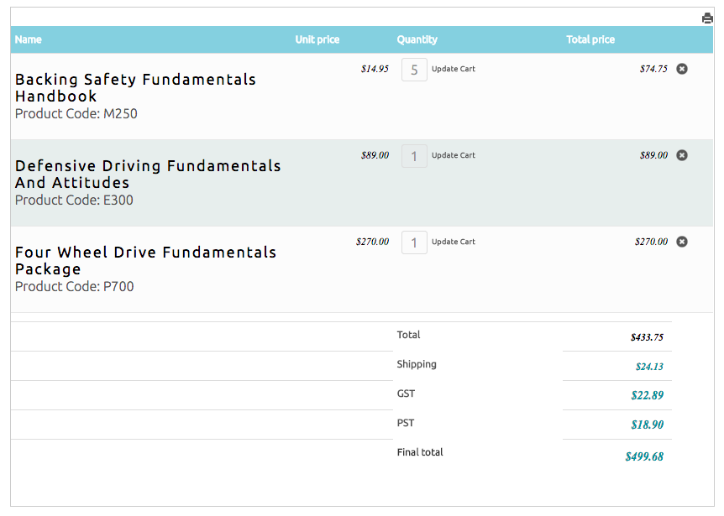The width and height of the screenshot is (724, 516).
Task: Click the $24.13 shipping amount
Action: [x=649, y=367]
